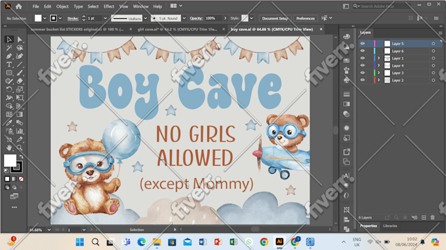Viewport: 446px width, 250px height.
Task: Expand Layer 1 sublayers
Action: click(x=378, y=58)
